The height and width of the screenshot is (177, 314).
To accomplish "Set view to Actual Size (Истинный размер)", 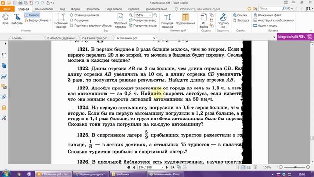I will coord(61,21).
